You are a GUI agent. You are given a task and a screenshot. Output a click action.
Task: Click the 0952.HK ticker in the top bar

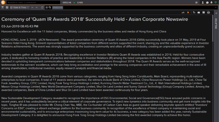coord(67,3)
